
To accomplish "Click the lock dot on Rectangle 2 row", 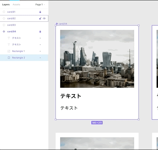I will [40, 58].
